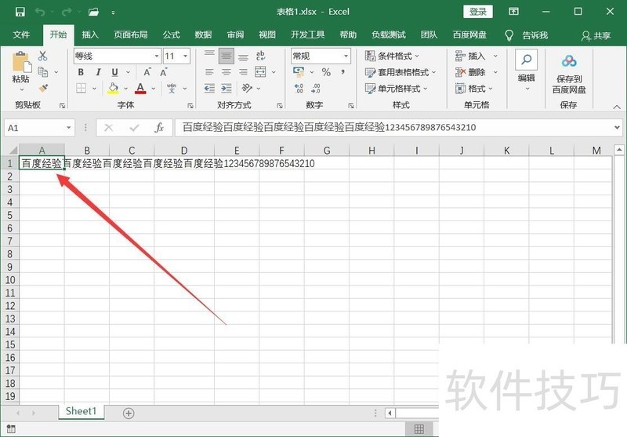
Task: Click 保存到百度网盘 button
Action: [x=569, y=75]
